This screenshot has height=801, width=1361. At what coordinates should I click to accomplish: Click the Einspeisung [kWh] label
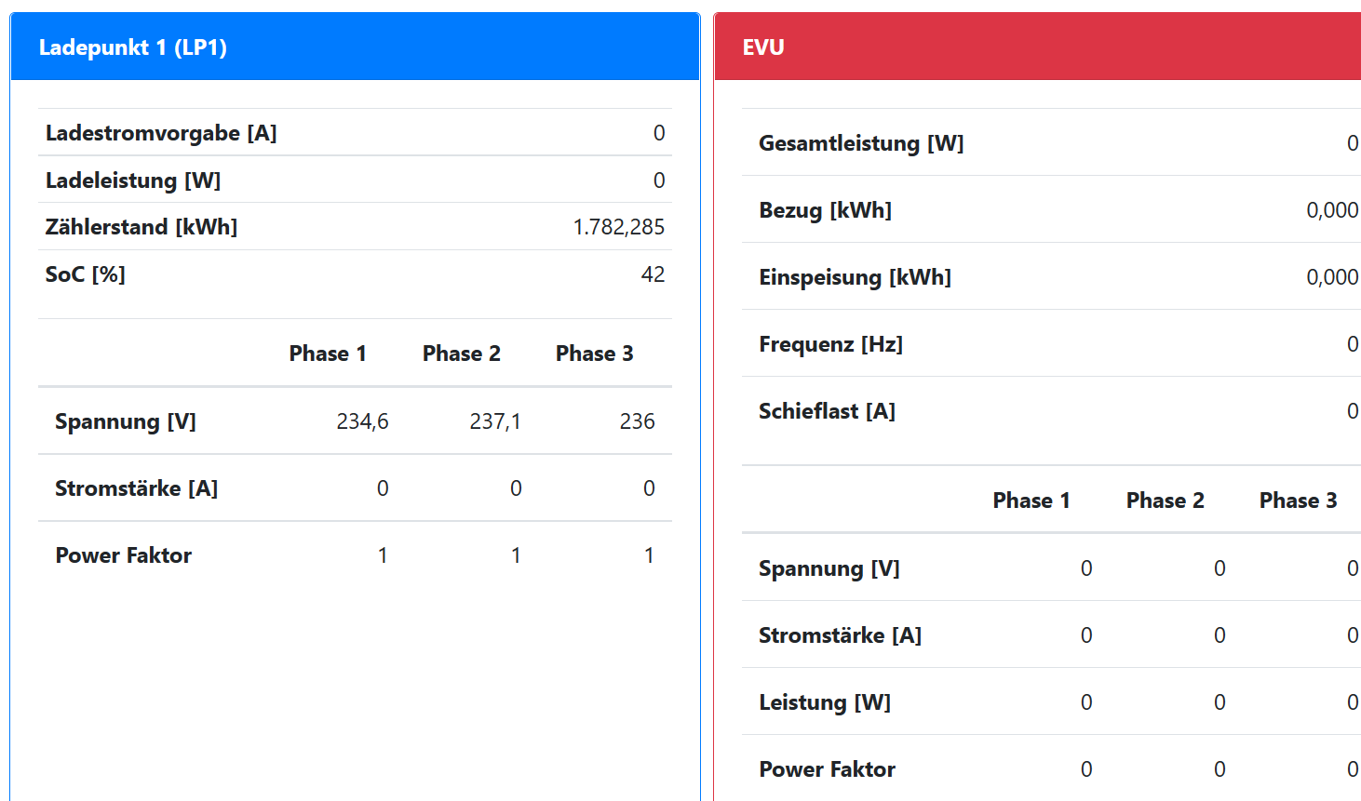[855, 277]
